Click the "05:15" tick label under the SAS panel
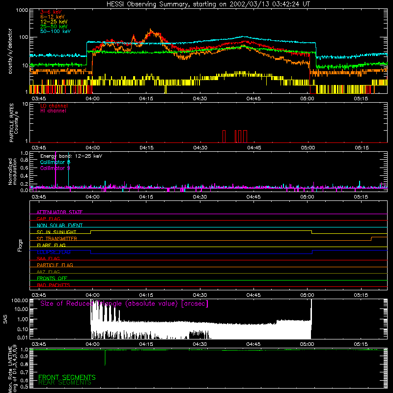393x393 pixels. tap(361, 344)
